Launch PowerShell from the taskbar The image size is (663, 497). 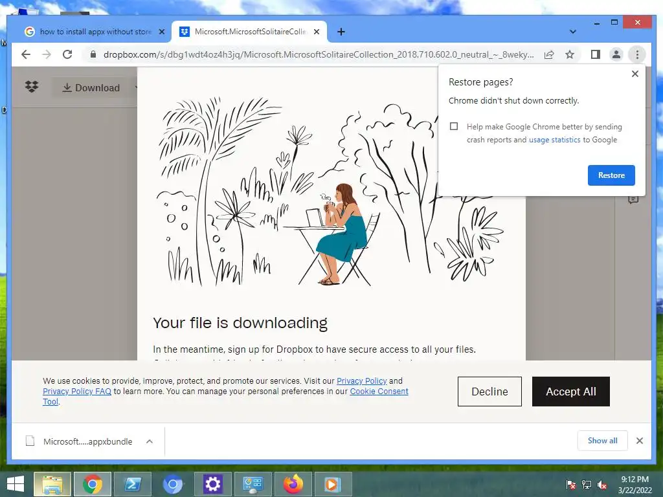point(132,484)
